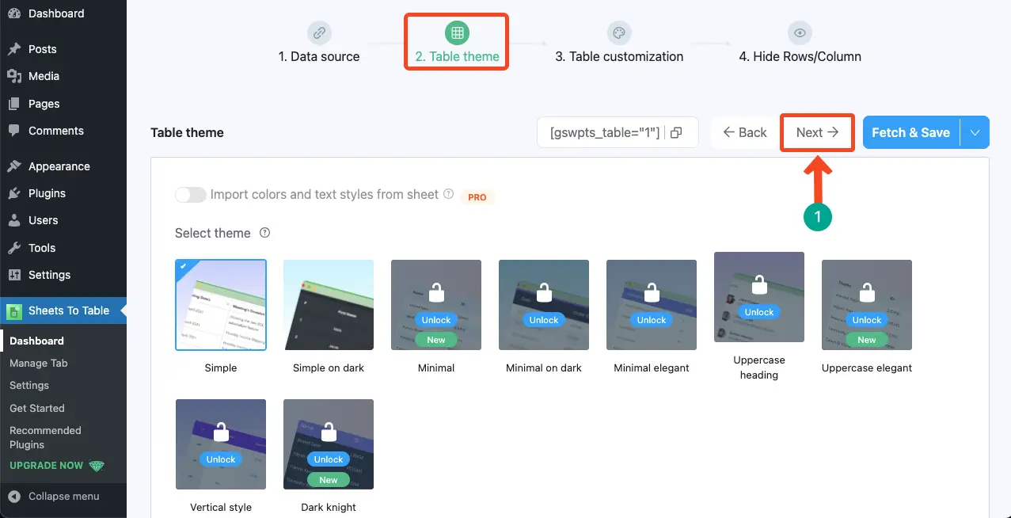
Task: Open Posts in the admin menu
Action: pos(43,49)
